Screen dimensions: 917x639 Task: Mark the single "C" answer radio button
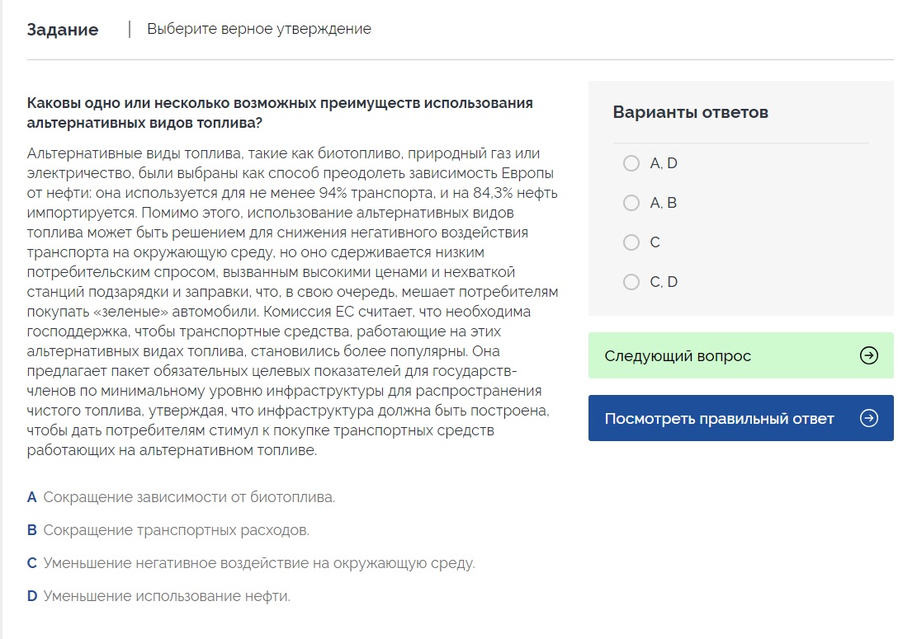pos(631,242)
